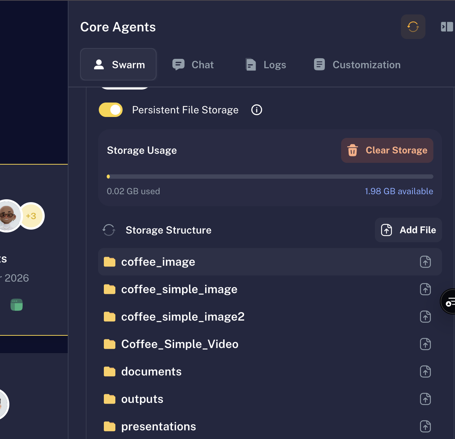Viewport: 455px width, 439px height.
Task: Expand the coffee_simple_image folder
Action: (179, 289)
